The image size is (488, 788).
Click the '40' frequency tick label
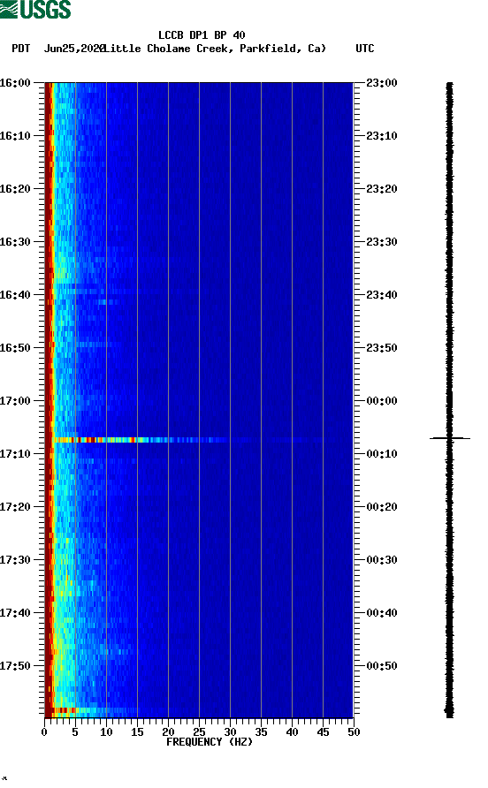pos(292,732)
